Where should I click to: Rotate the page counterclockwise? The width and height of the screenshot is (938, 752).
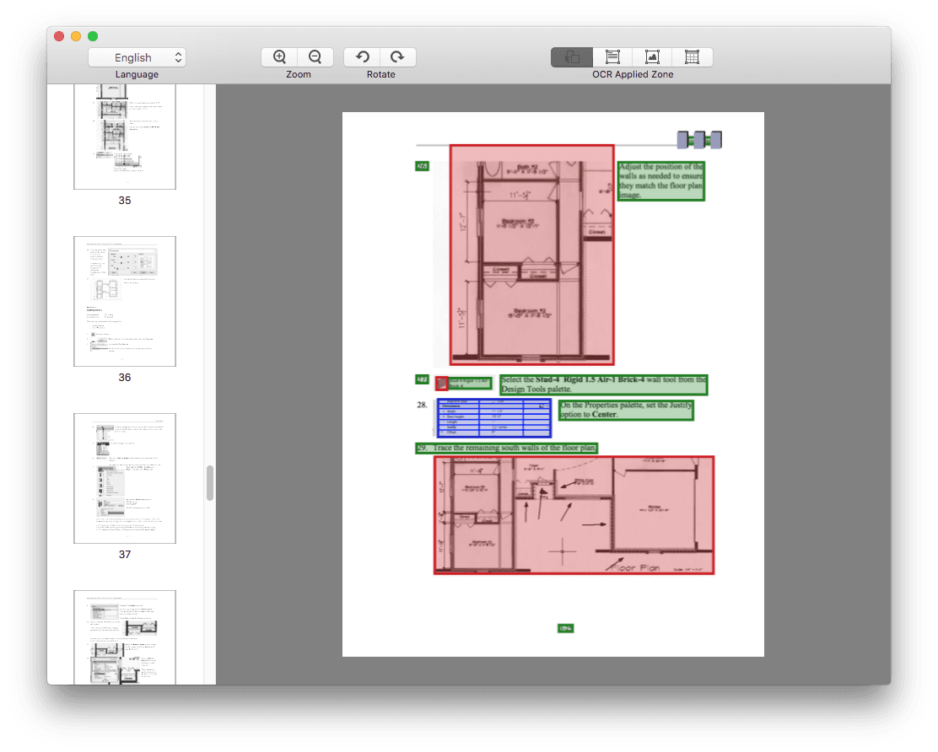tap(362, 57)
